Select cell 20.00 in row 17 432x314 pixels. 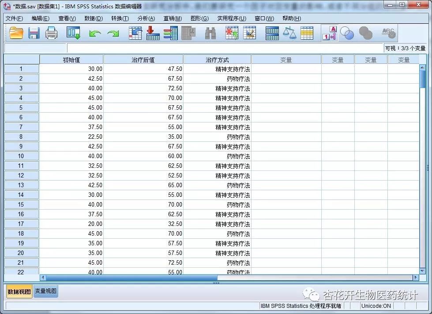pyautogui.click(x=71, y=224)
